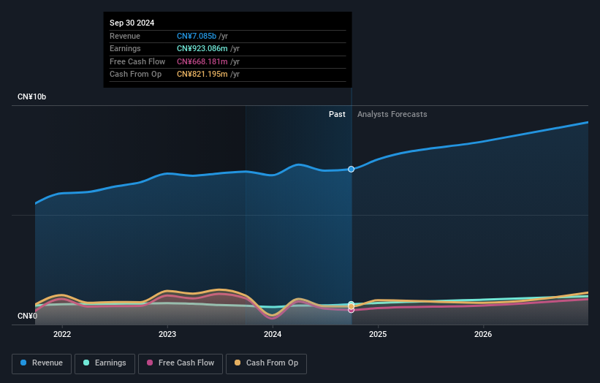Click the Past section label
Viewport: 600px width, 383px height.
[x=337, y=114]
